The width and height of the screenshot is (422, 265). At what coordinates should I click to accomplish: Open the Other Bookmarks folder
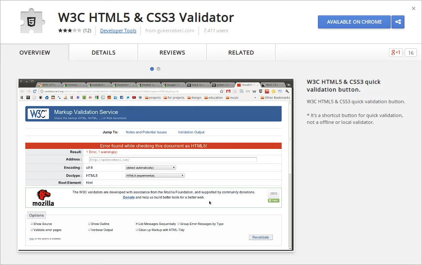tap(275, 98)
